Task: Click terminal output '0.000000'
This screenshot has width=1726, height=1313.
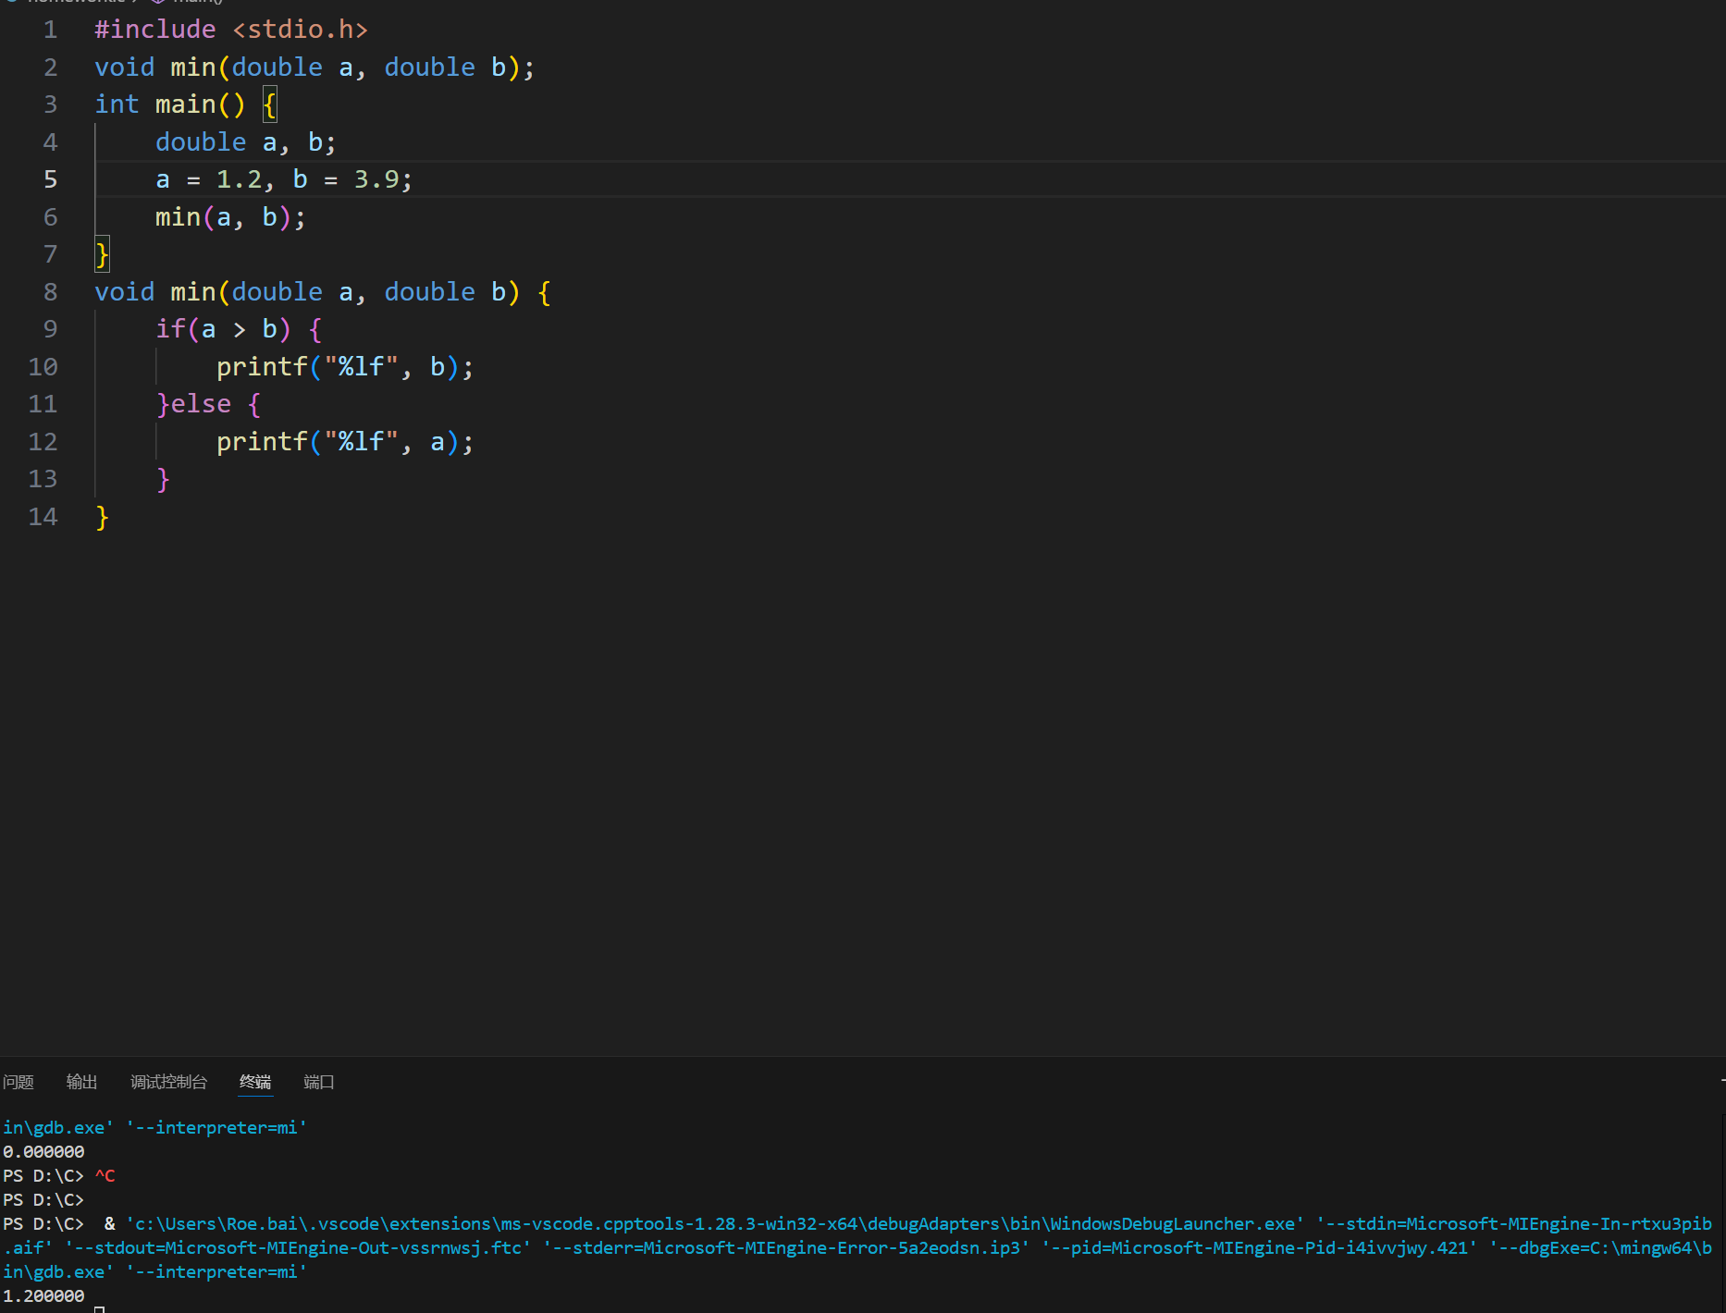Action: (43, 1151)
